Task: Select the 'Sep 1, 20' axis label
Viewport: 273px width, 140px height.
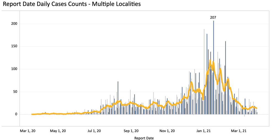Action: click(x=131, y=131)
